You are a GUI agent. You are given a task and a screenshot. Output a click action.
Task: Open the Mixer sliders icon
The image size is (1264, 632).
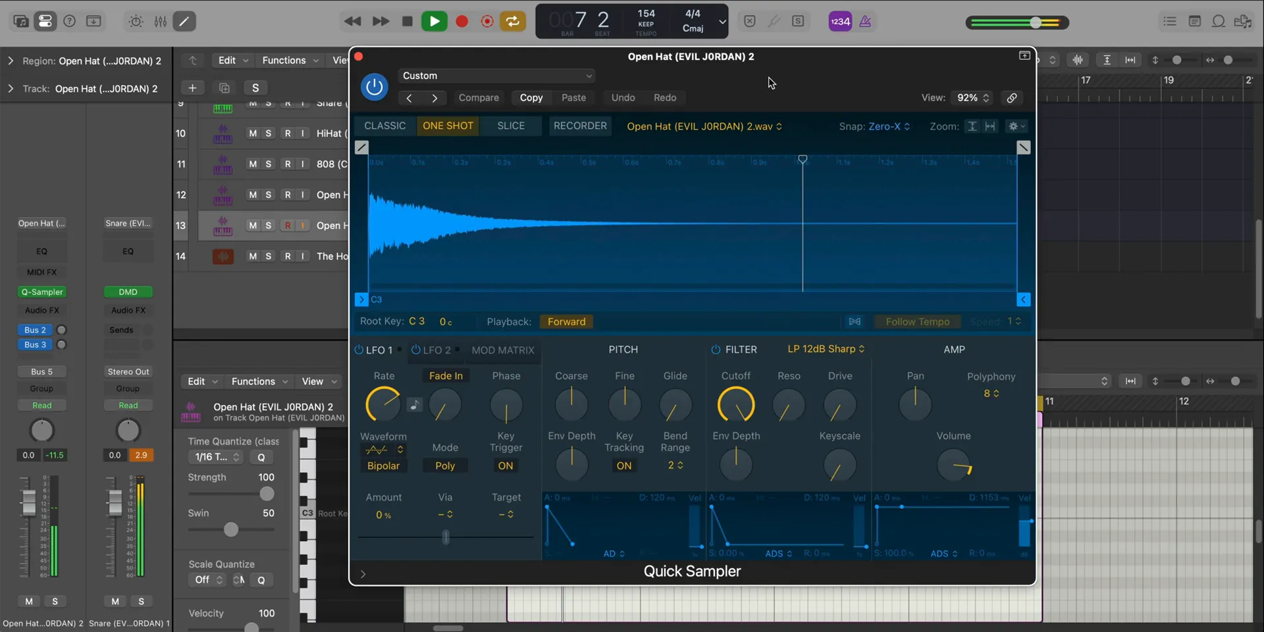(x=160, y=21)
